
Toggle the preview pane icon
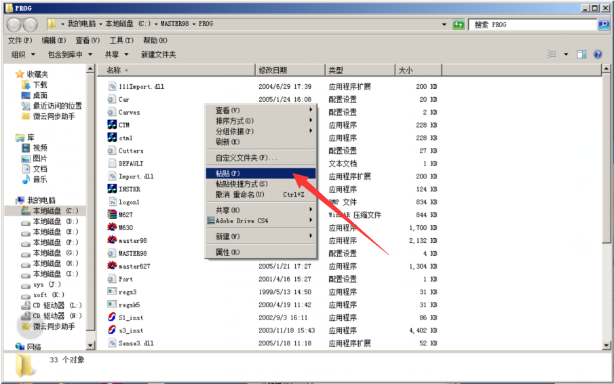coord(581,54)
